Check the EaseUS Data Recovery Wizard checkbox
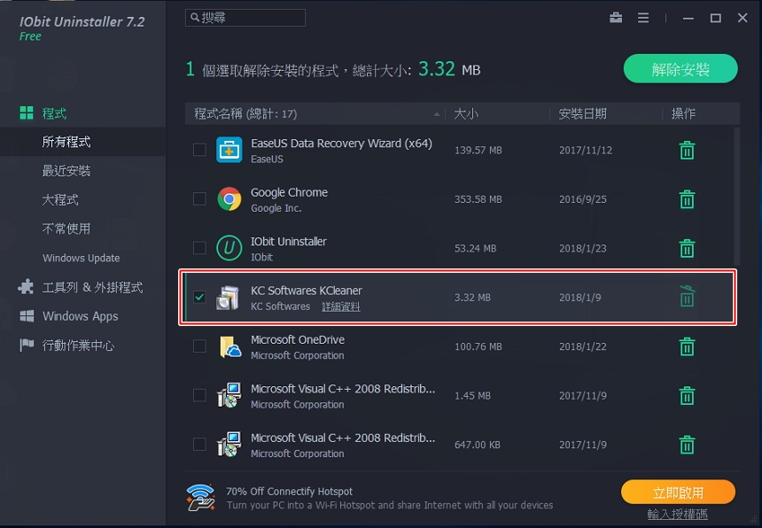Image resolution: width=762 pixels, height=528 pixels. (x=199, y=150)
